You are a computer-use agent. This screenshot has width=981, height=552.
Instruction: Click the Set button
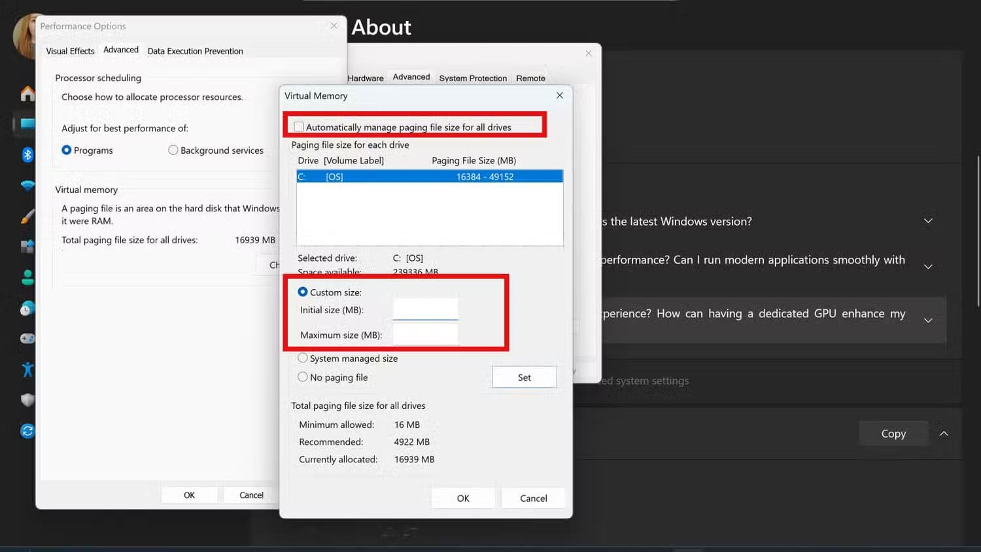coord(524,377)
